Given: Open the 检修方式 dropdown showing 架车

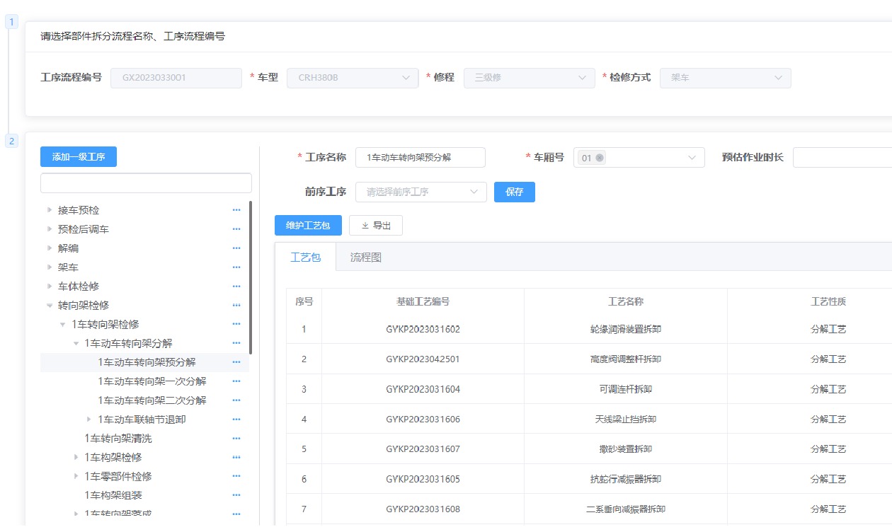Looking at the screenshot, I should tap(726, 78).
